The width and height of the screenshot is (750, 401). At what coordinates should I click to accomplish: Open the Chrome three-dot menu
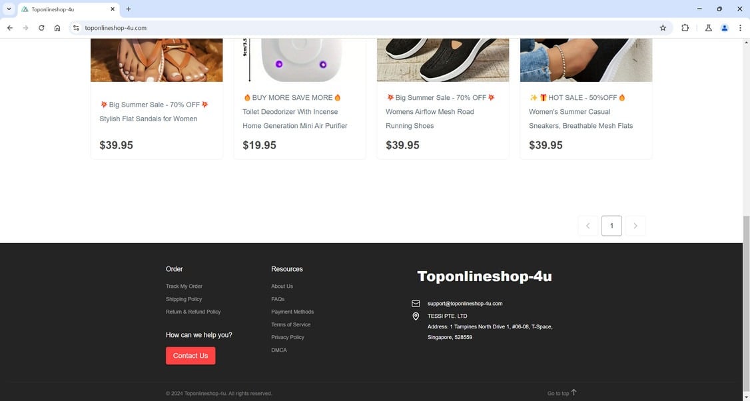[740, 28]
